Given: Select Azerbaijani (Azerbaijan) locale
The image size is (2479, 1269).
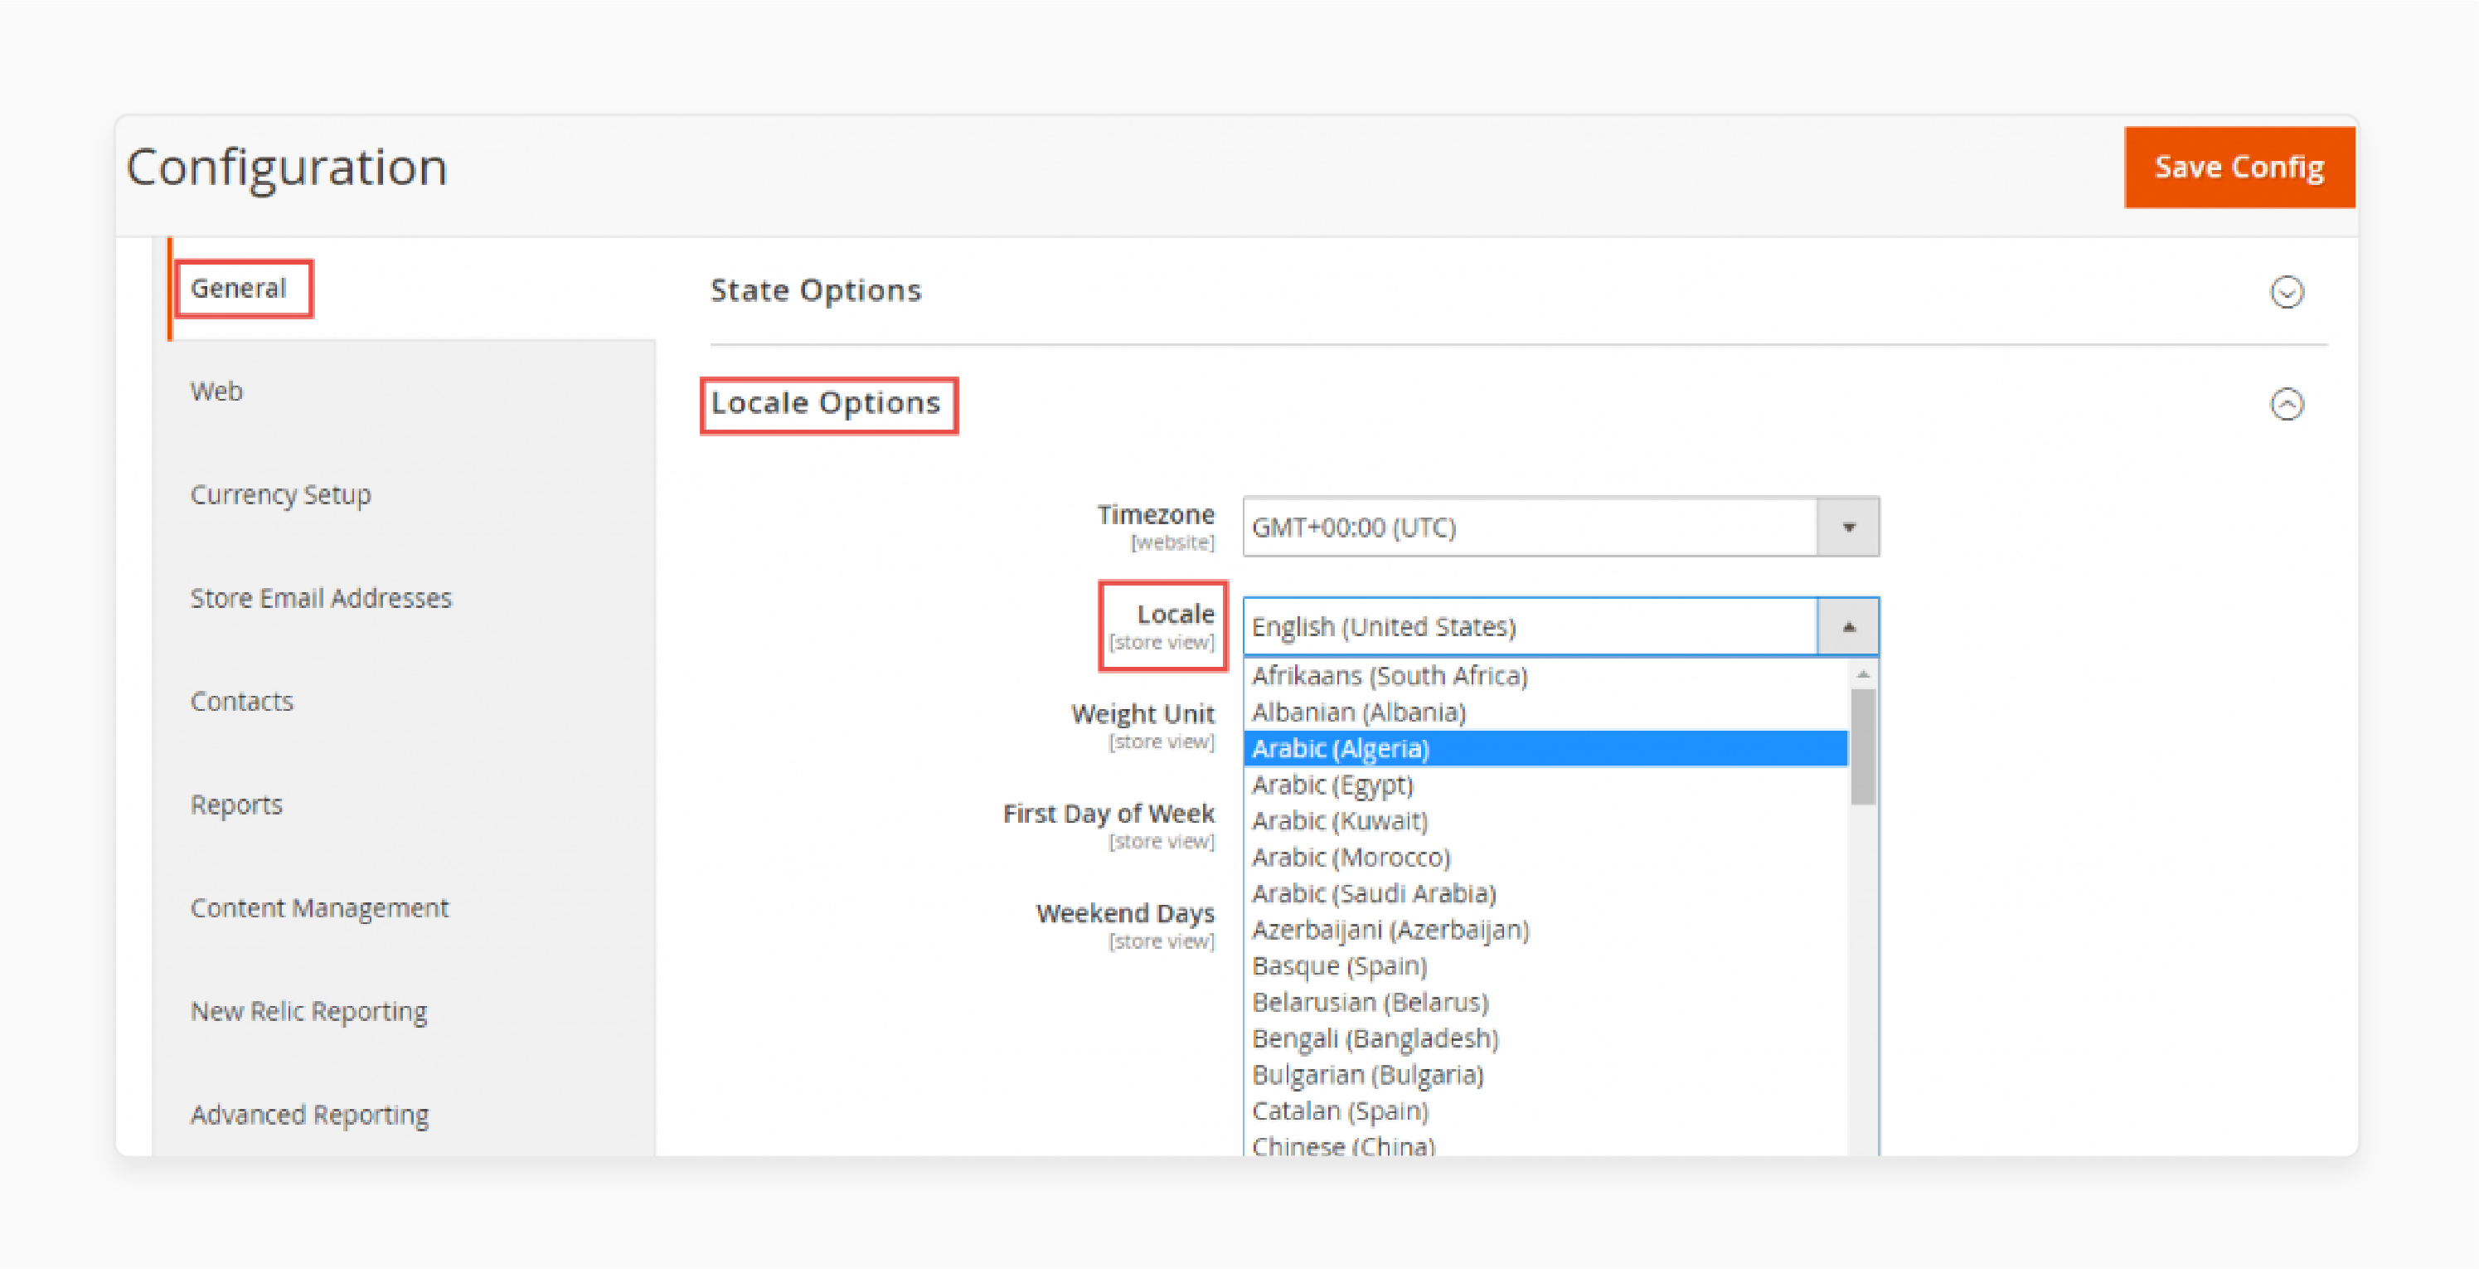Looking at the screenshot, I should [x=1545, y=930].
